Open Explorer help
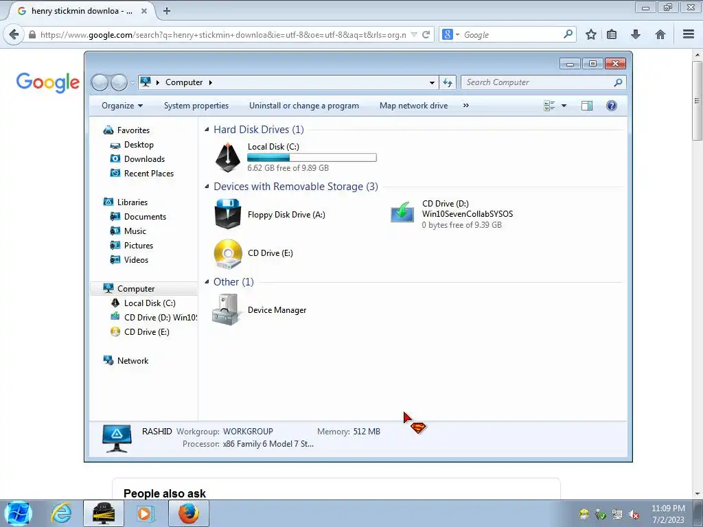Image resolution: width=703 pixels, height=527 pixels. (612, 106)
